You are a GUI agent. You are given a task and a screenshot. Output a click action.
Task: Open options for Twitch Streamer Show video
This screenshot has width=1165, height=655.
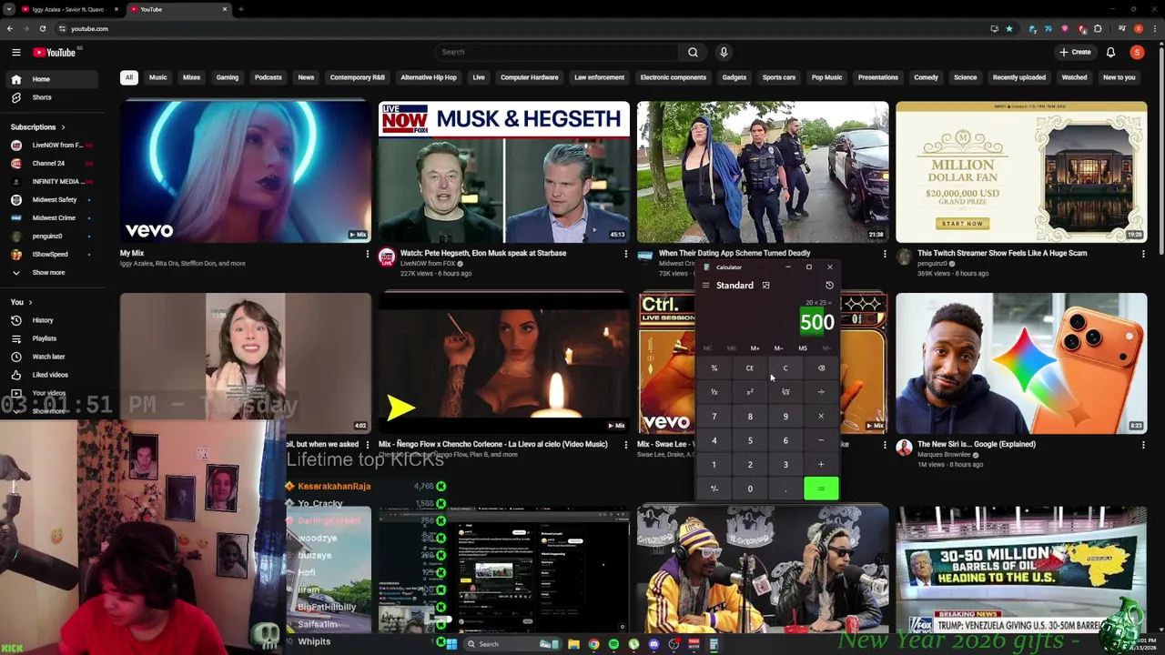1143,255
